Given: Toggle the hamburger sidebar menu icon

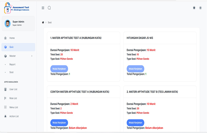Looking at the screenshot, I should pyautogui.click(x=43, y=8).
